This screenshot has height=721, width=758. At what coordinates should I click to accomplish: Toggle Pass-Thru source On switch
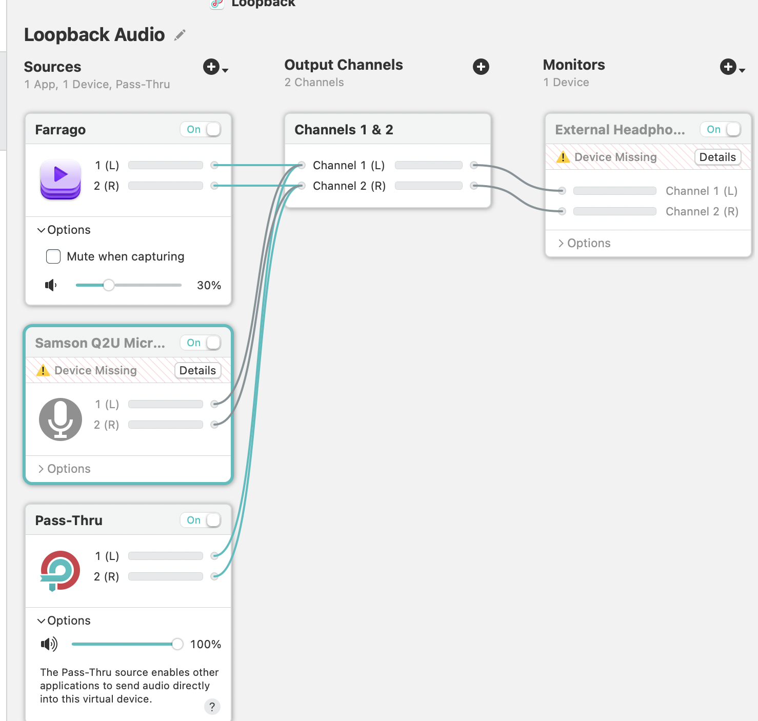[x=201, y=520]
